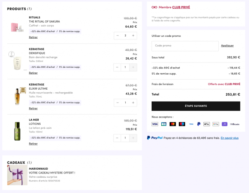Click the Club Privé infinity logo icon
The height and width of the screenshot is (193, 249).
click(x=154, y=7)
